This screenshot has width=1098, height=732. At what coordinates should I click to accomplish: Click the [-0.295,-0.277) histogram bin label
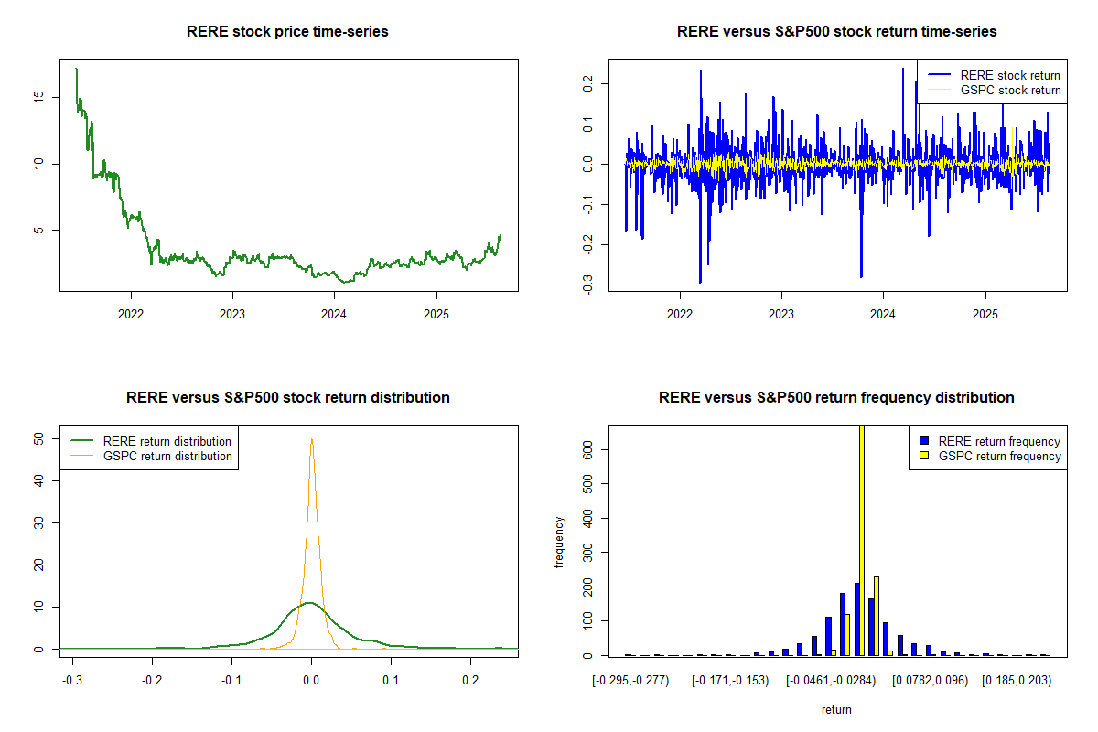[631, 682]
